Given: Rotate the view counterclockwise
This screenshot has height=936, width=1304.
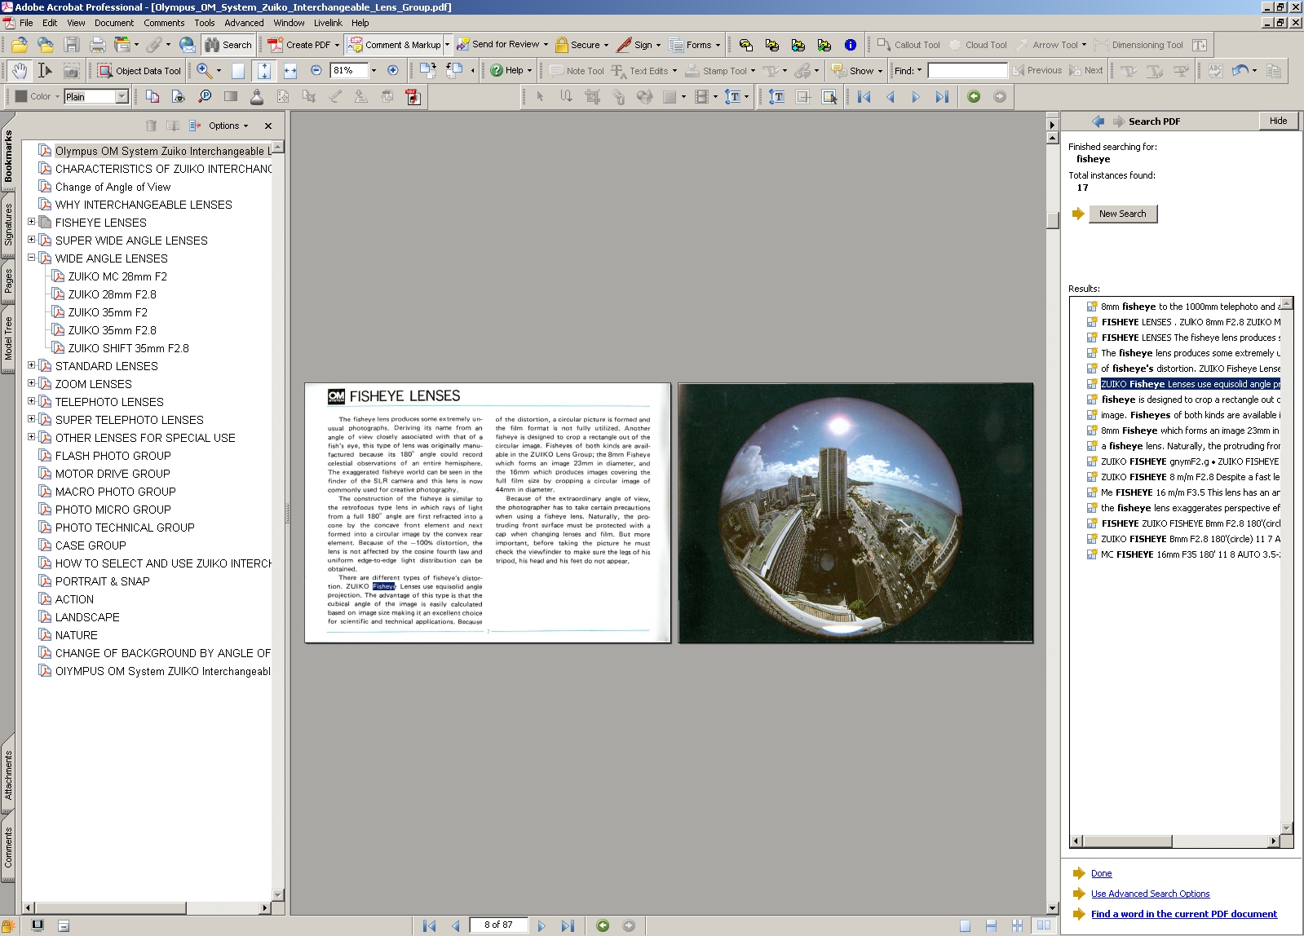Looking at the screenshot, I should point(454,71).
